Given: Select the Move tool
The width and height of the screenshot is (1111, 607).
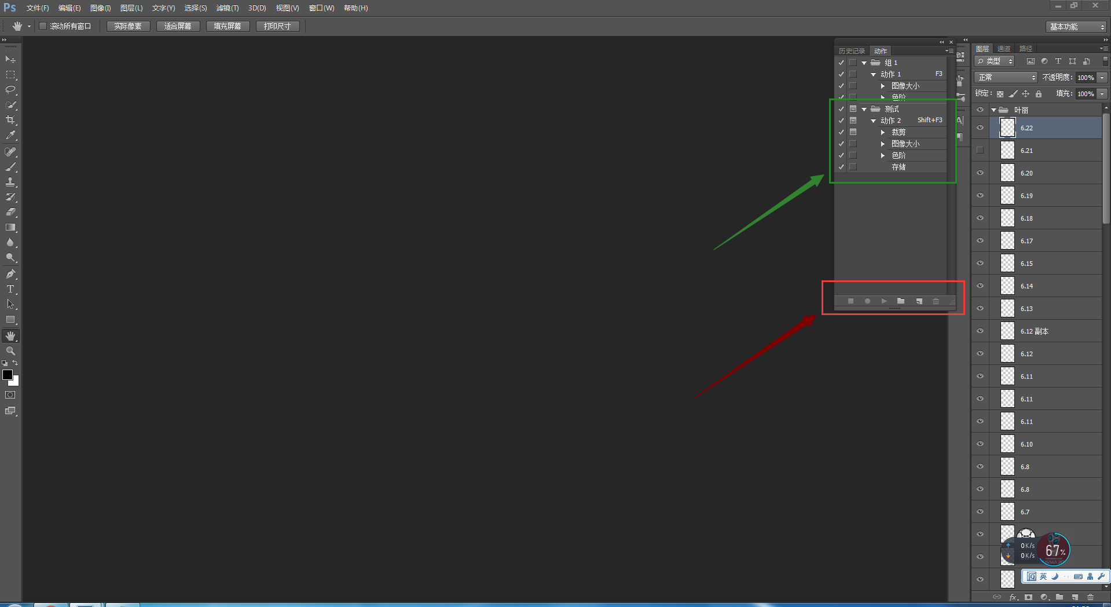Looking at the screenshot, I should (x=10, y=60).
